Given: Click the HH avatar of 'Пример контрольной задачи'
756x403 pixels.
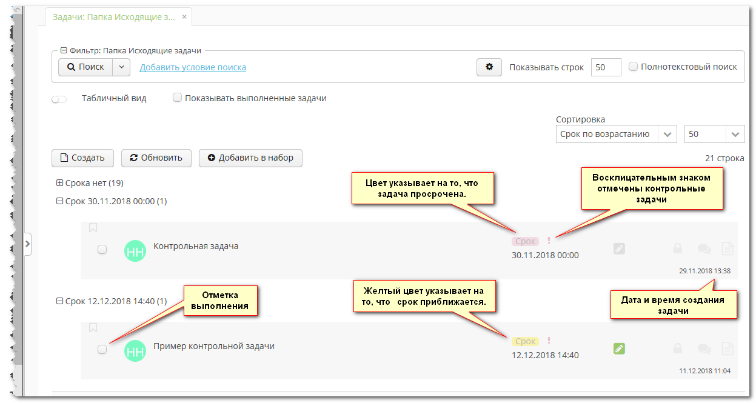Looking at the screenshot, I should tap(135, 351).
